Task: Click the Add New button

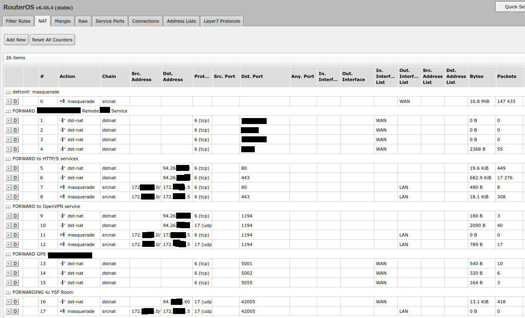Action: click(x=15, y=39)
